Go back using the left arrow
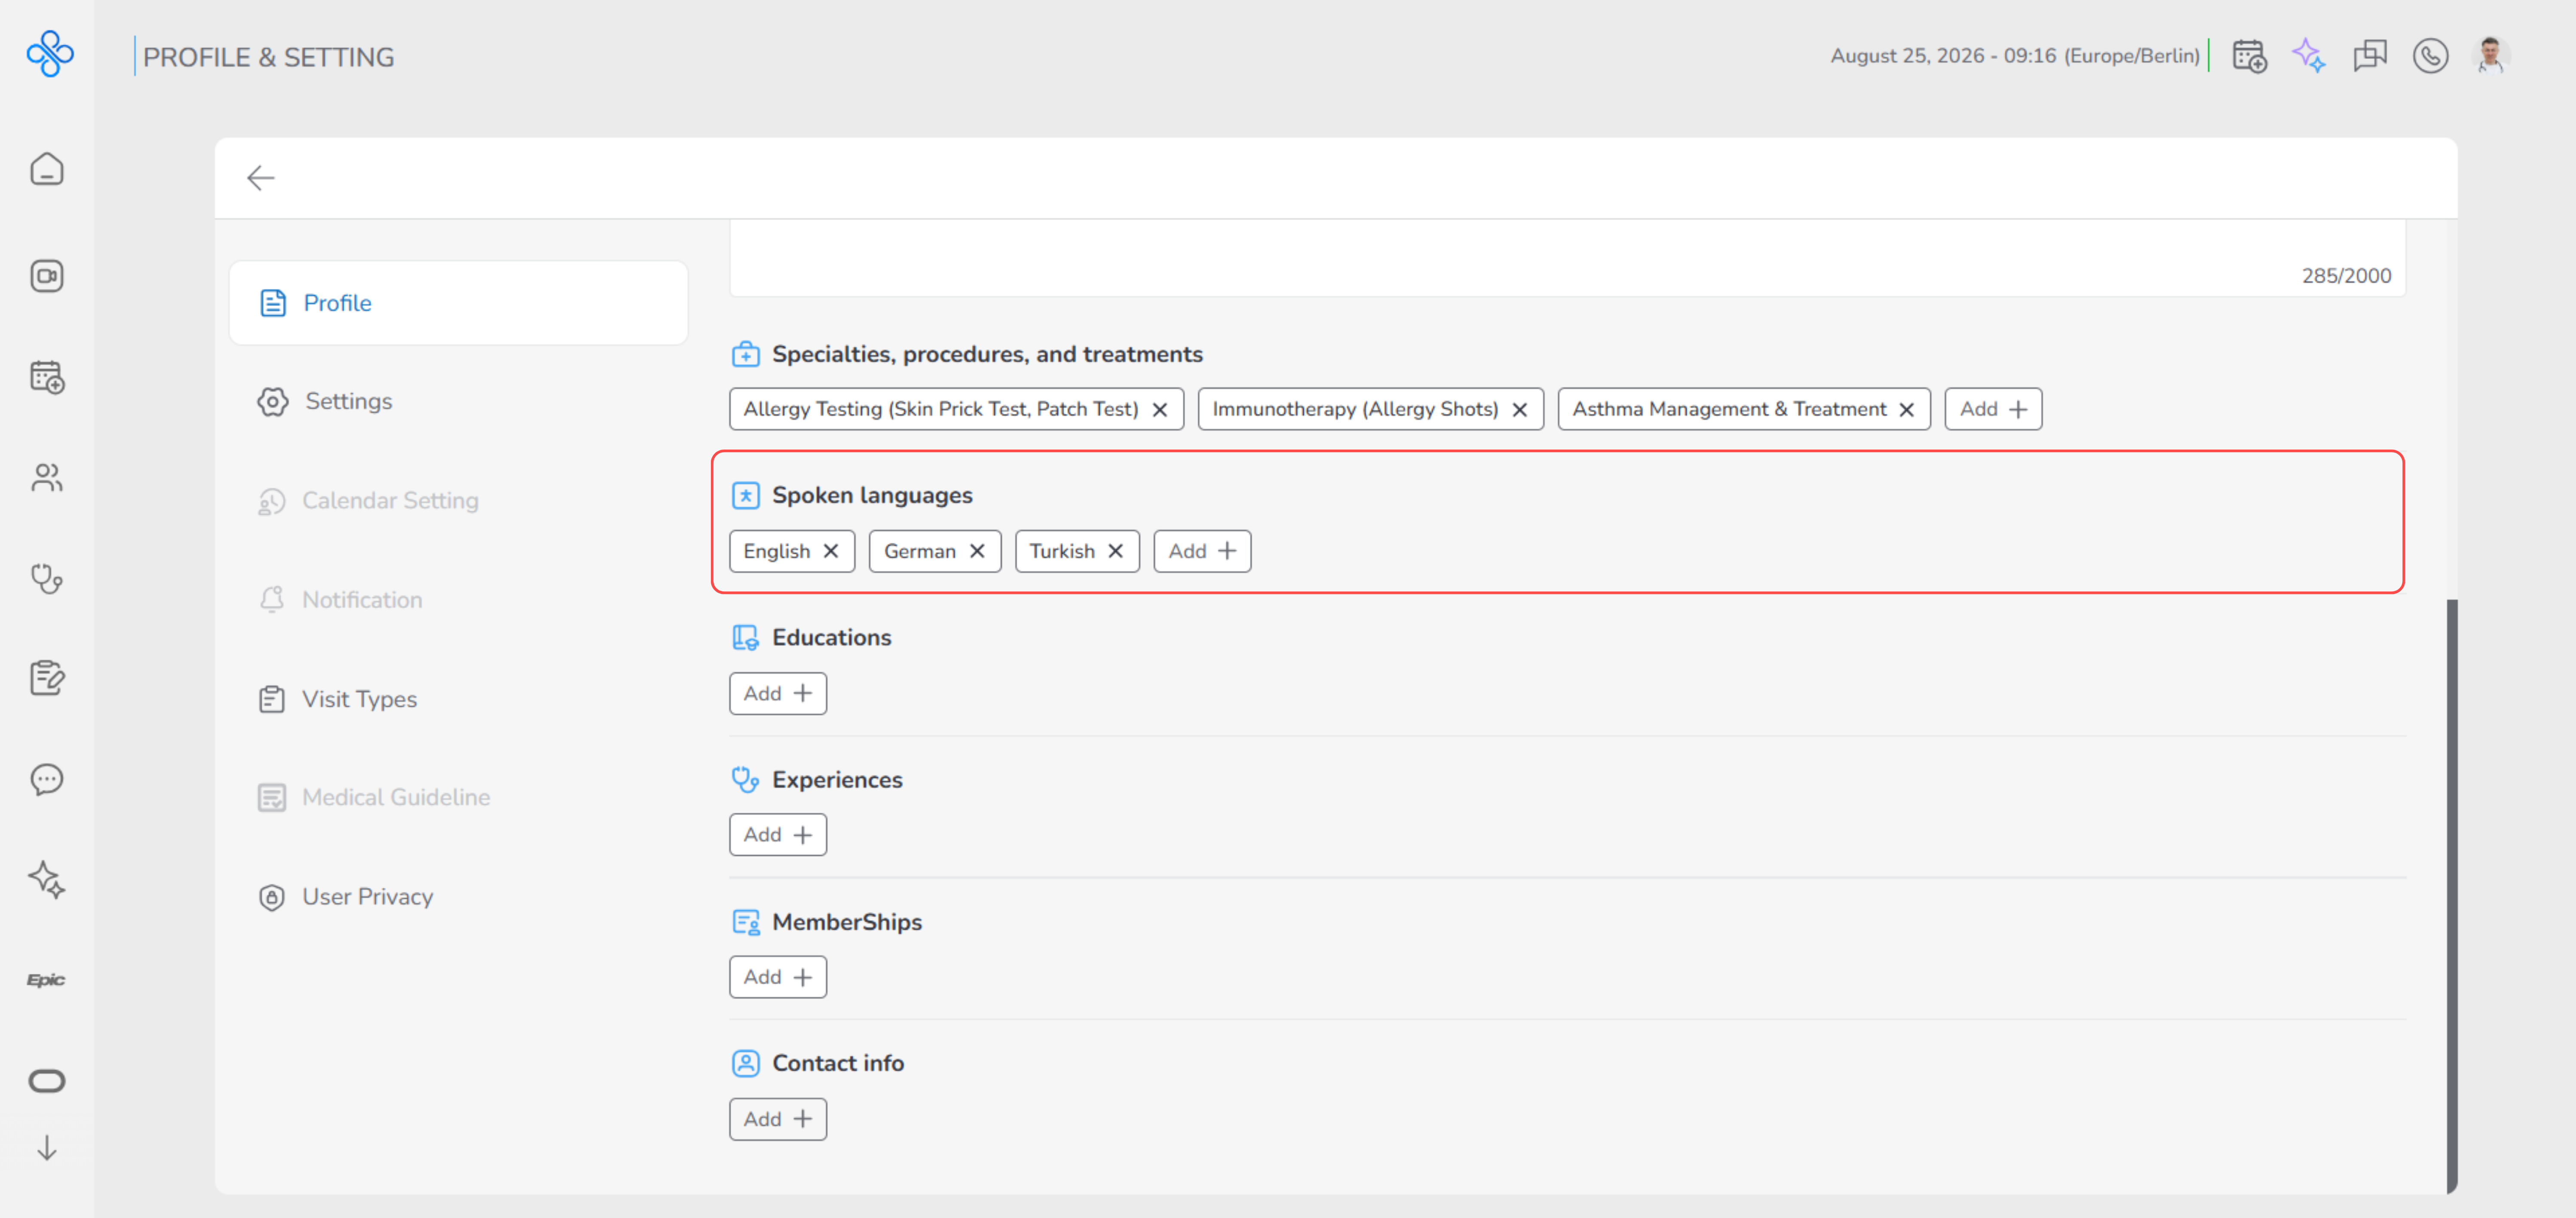2576x1218 pixels. (x=261, y=178)
